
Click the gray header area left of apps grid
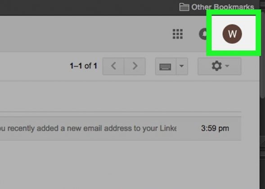85,34
